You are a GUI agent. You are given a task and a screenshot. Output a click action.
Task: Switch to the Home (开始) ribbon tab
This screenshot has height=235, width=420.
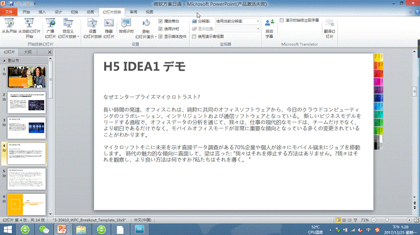pyautogui.click(x=26, y=12)
